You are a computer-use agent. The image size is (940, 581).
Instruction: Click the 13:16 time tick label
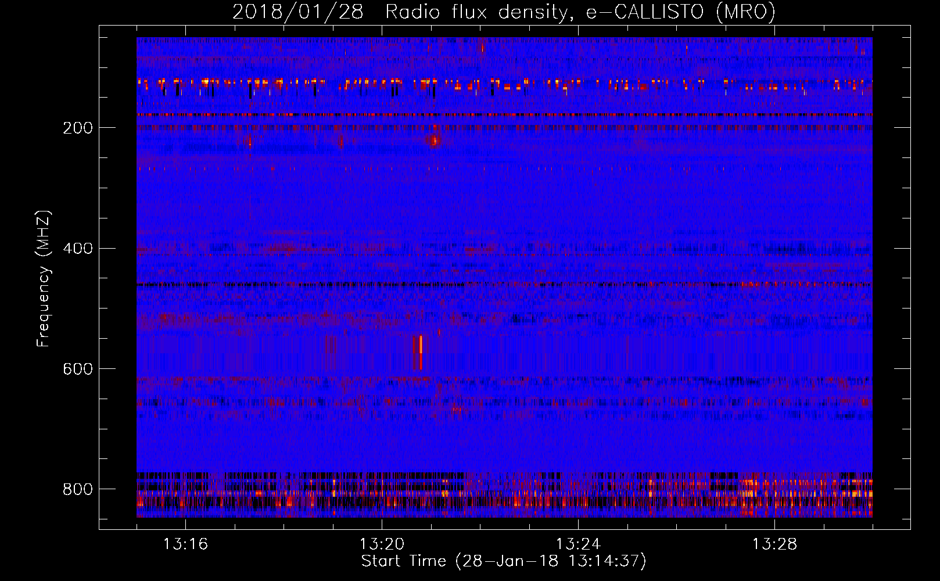185,544
